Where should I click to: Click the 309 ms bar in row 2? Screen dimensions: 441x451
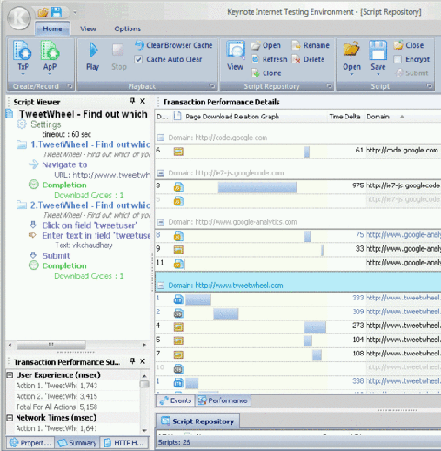point(226,313)
